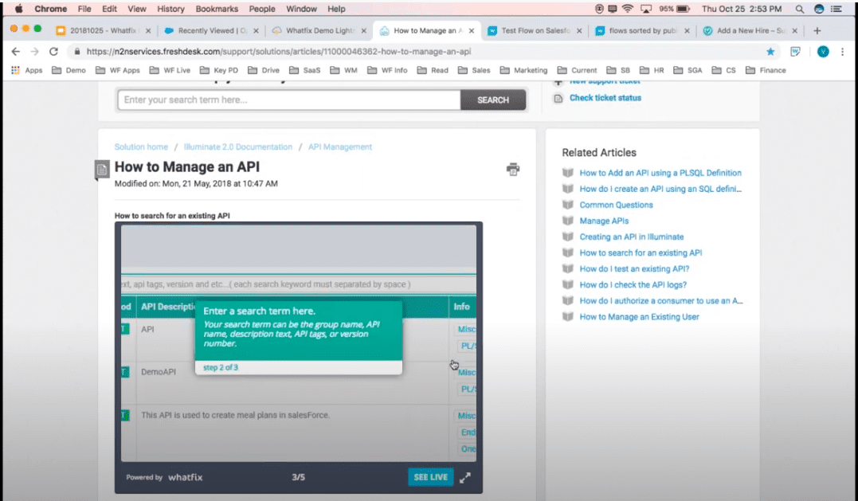Open 'How do I check the API logs?'

[633, 284]
